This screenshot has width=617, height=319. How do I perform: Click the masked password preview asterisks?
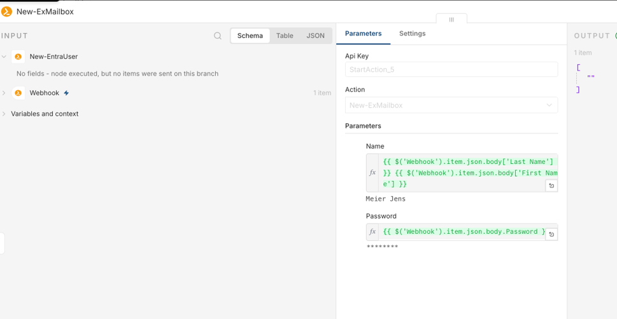coord(382,247)
